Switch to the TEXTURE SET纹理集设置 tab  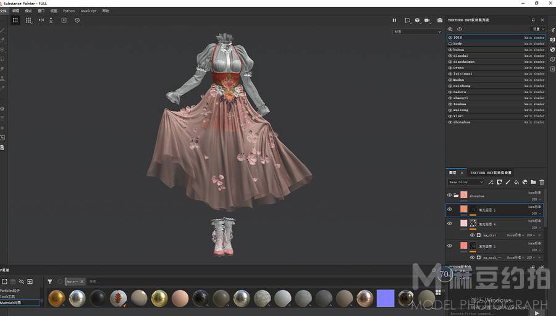(491, 173)
